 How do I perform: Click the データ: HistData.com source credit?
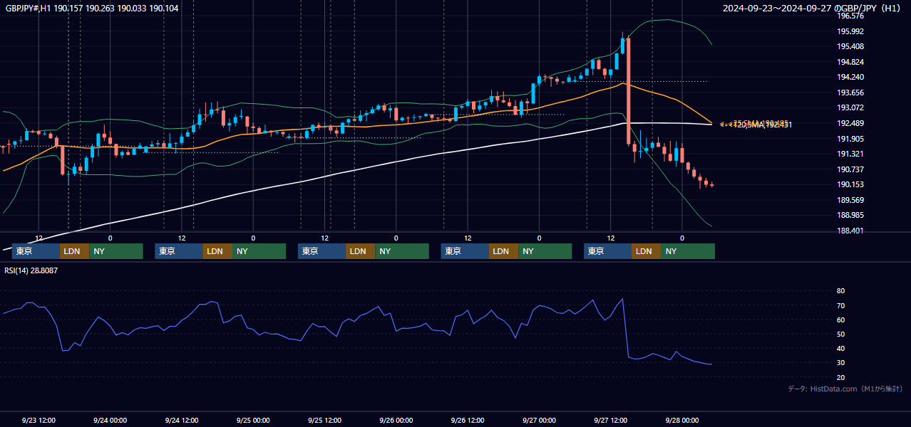pos(845,389)
